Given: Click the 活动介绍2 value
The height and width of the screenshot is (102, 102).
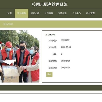Looking at the screenshot, I should 66,68.
